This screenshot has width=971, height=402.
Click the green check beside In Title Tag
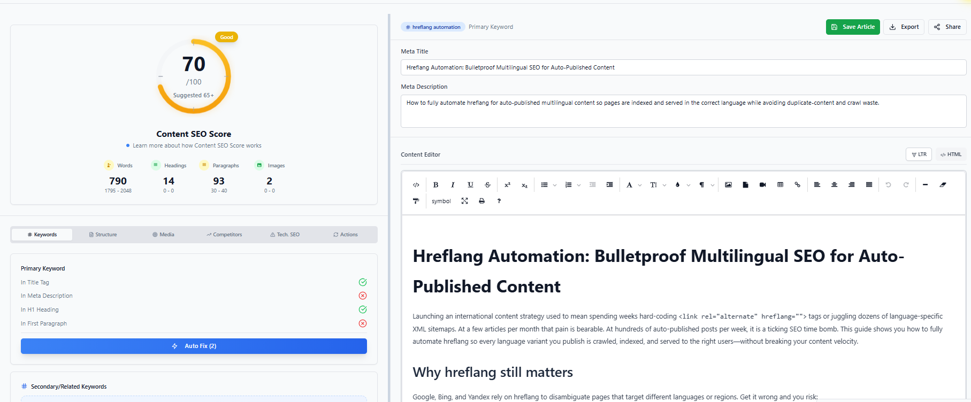[363, 282]
